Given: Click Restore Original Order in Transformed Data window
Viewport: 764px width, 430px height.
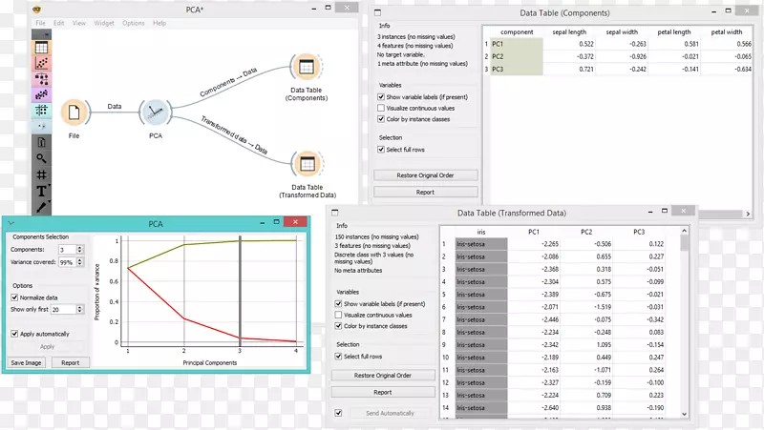Looking at the screenshot, I should [383, 375].
